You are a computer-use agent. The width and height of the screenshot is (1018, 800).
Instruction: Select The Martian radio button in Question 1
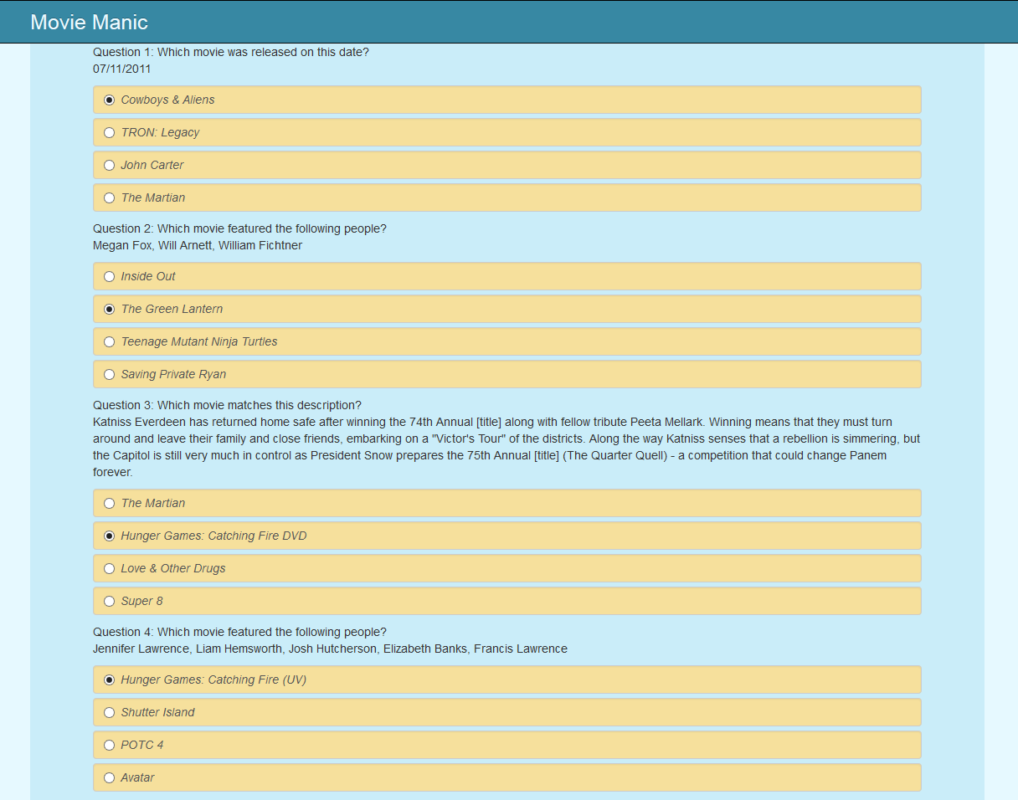click(109, 197)
